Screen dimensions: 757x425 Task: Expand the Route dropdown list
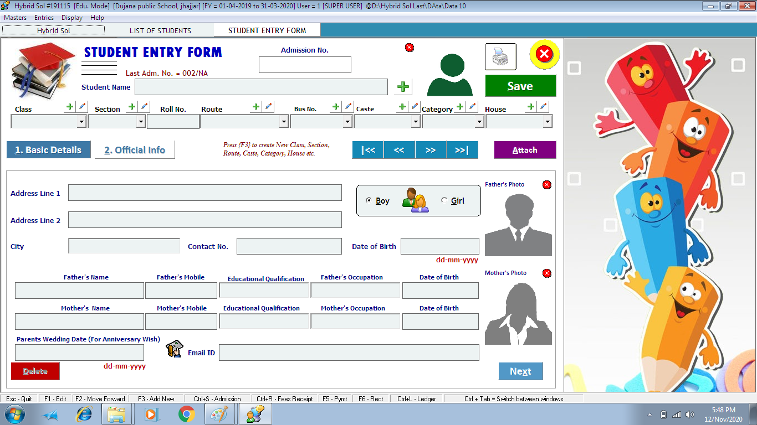284,122
